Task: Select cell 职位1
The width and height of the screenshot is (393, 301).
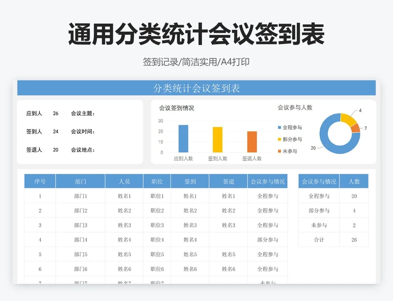Action: tap(157, 196)
